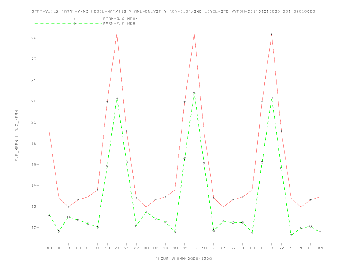Select the green dashed legend line sample
349x270 pixels.
[x=68, y=23]
